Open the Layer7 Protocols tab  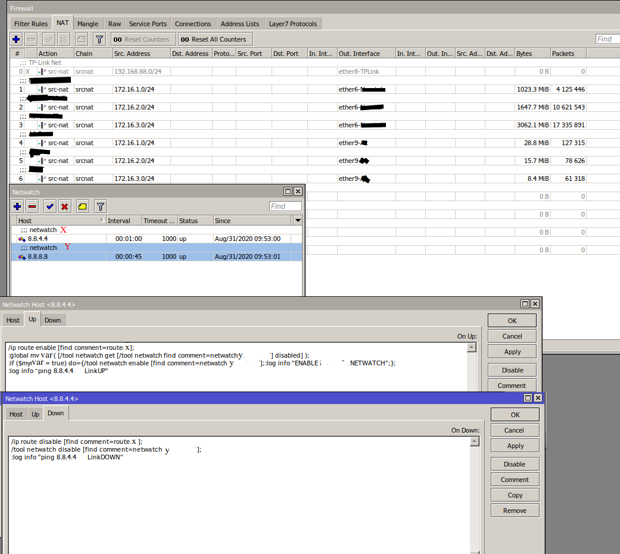[293, 24]
